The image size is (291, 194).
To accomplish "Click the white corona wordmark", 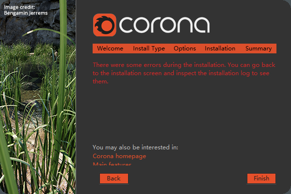I will (x=164, y=25).
